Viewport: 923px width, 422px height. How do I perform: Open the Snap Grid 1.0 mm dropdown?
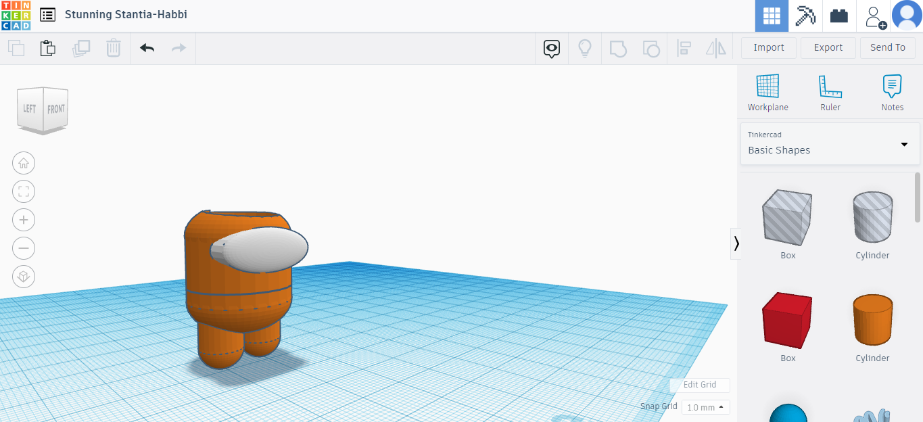click(706, 407)
